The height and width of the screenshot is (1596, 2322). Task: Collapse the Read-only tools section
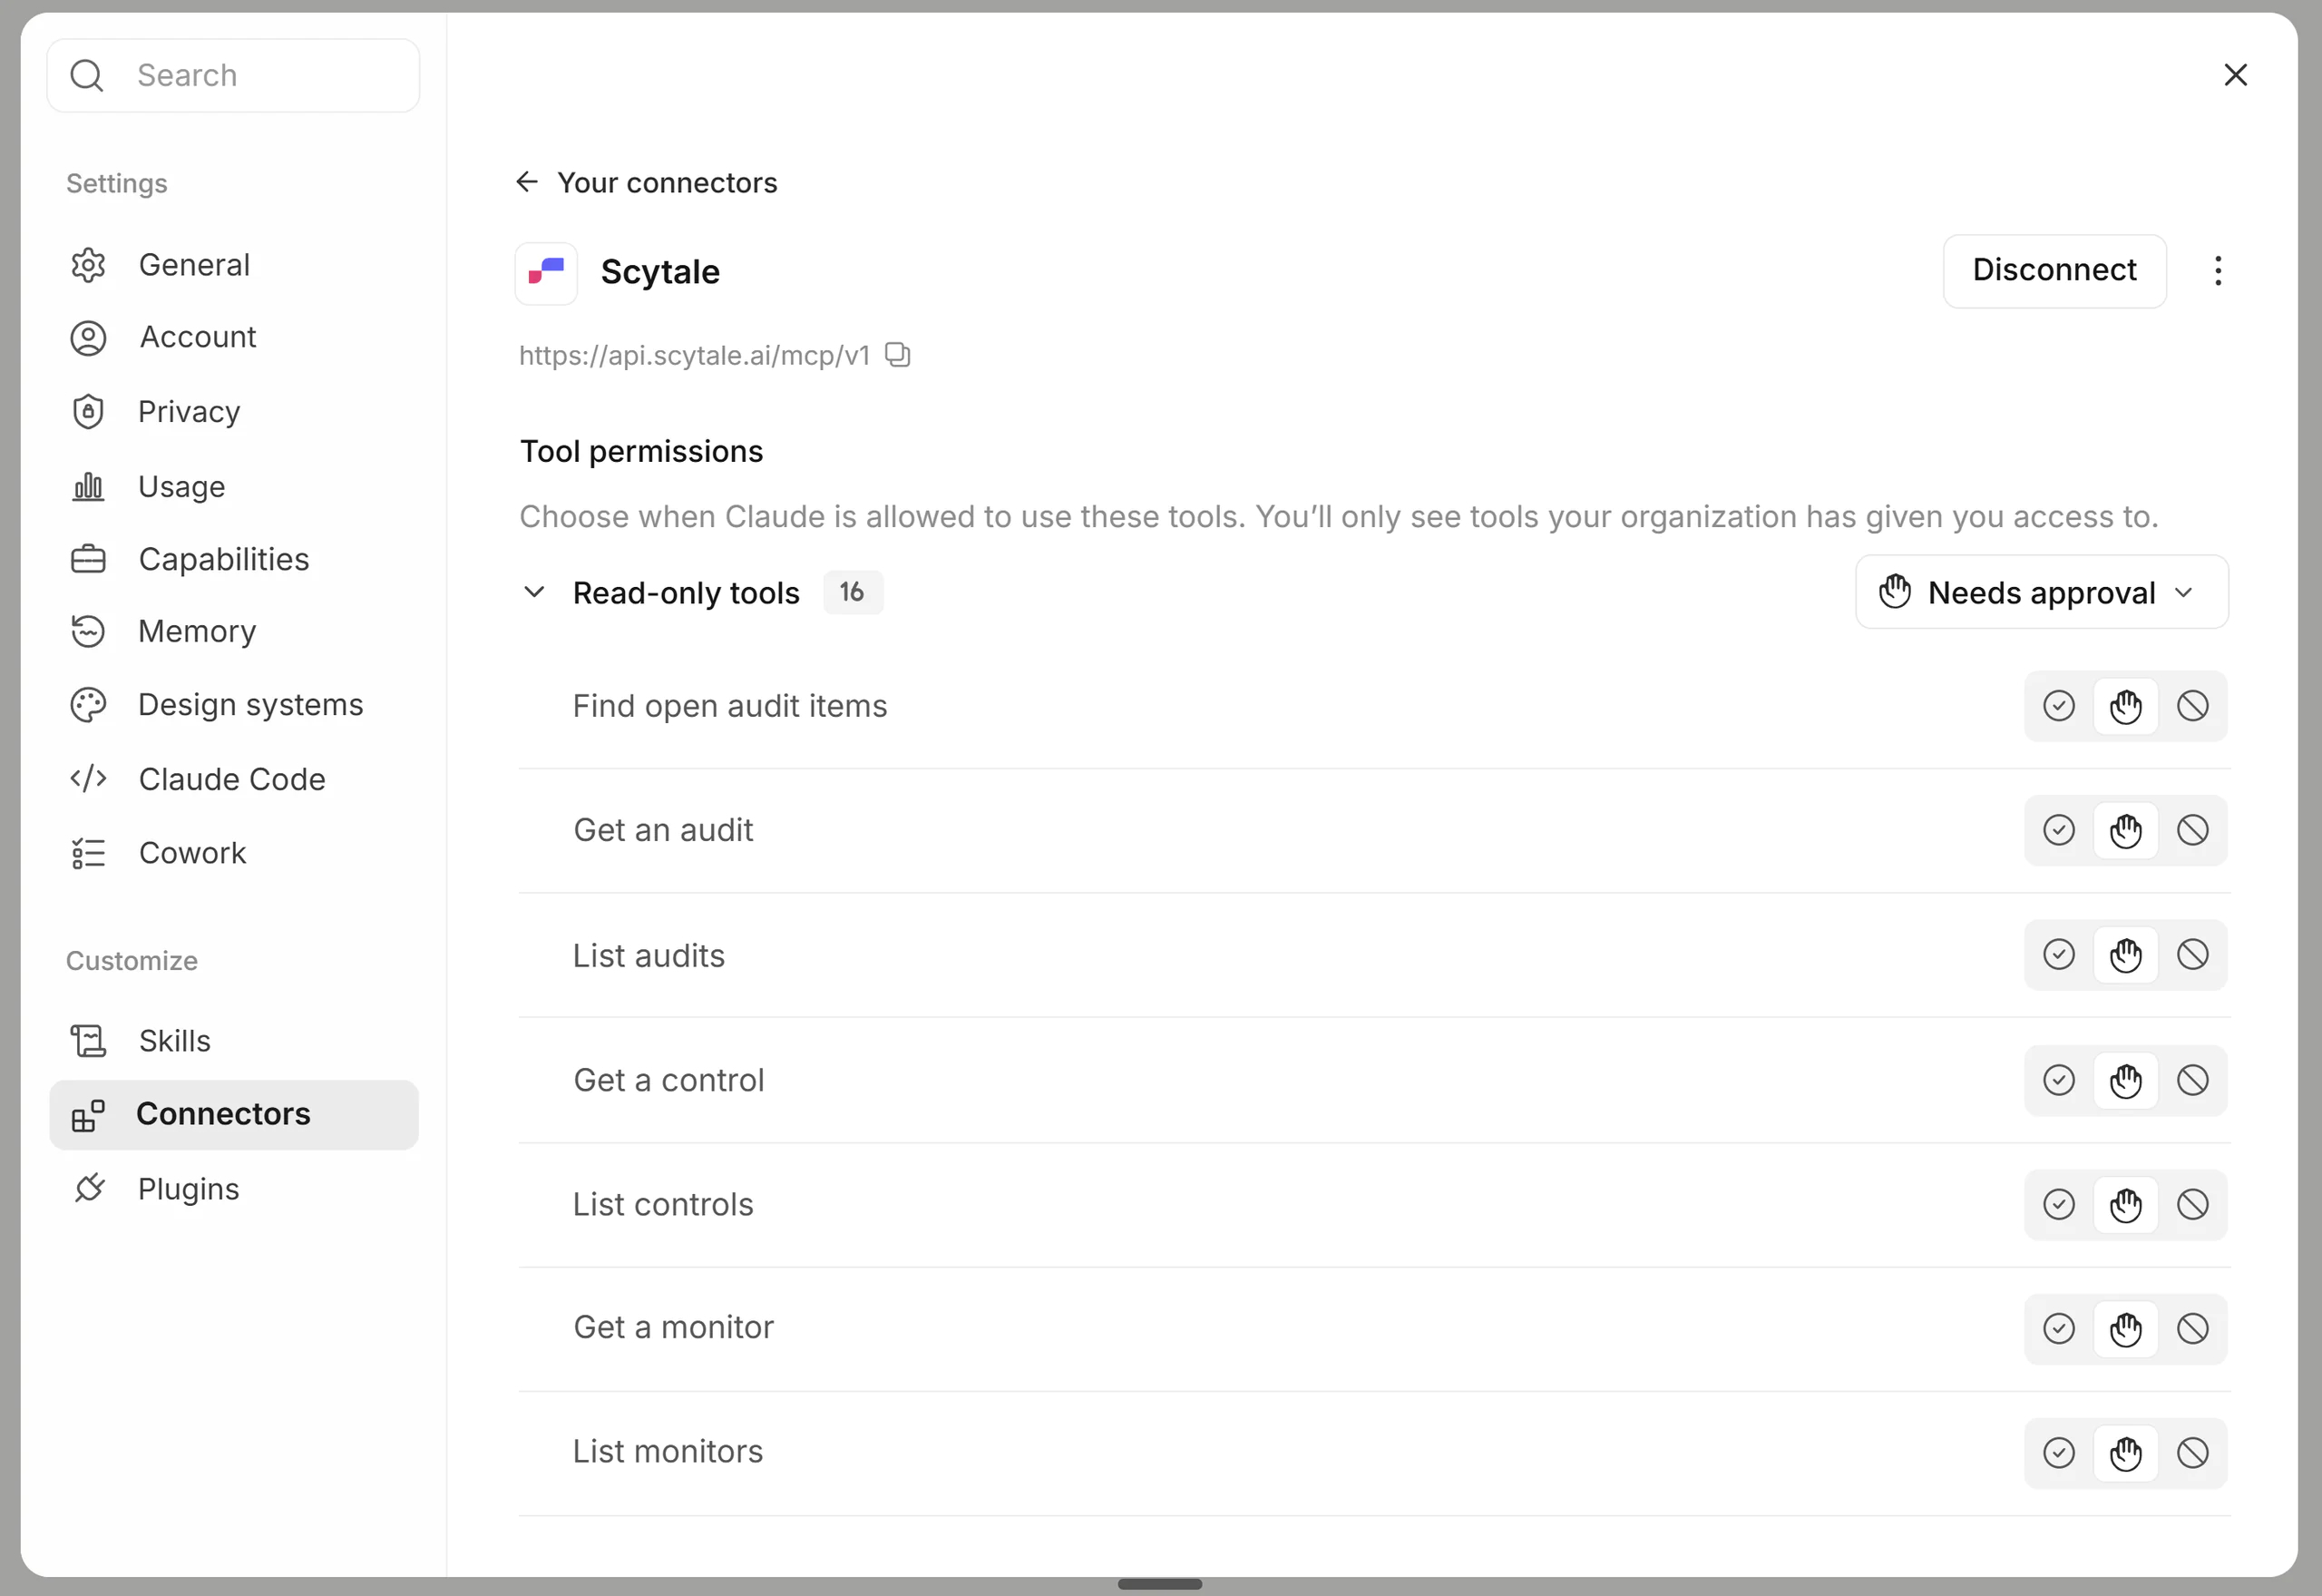click(x=535, y=592)
